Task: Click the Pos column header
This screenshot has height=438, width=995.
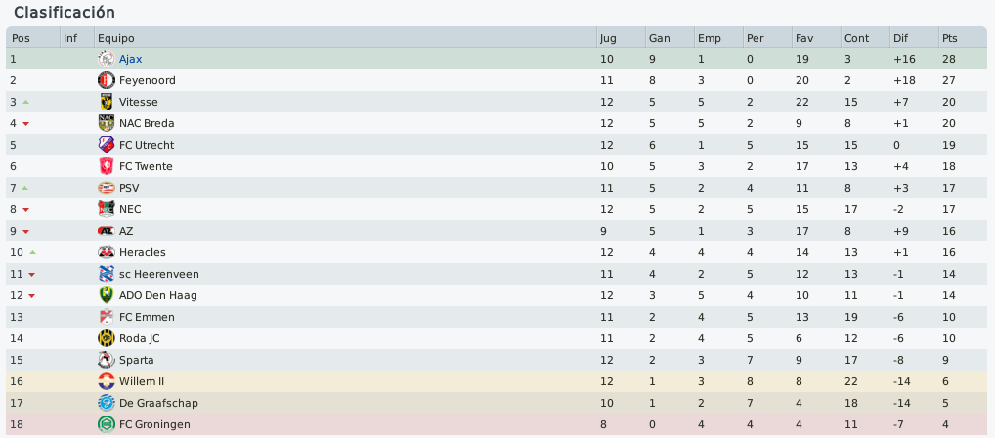Action: coord(33,38)
